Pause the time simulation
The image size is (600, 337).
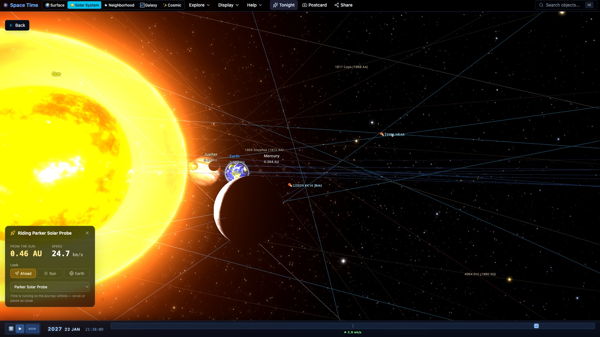coord(11,329)
